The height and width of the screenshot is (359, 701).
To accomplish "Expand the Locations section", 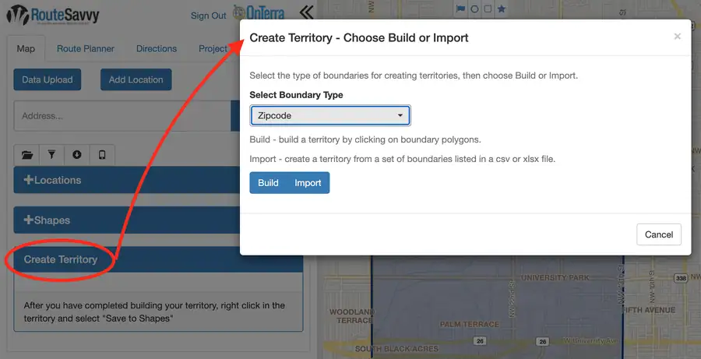I will (127, 180).
